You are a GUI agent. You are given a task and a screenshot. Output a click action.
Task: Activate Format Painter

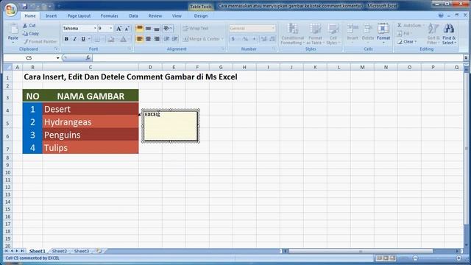[40, 41]
